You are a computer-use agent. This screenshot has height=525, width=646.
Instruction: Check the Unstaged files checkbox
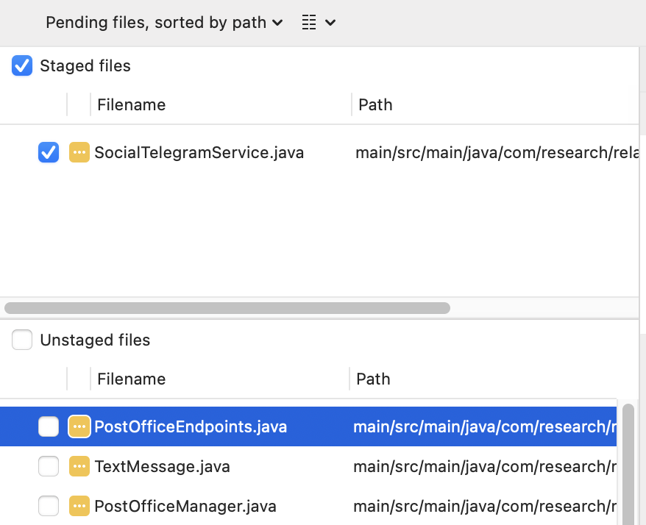(22, 340)
